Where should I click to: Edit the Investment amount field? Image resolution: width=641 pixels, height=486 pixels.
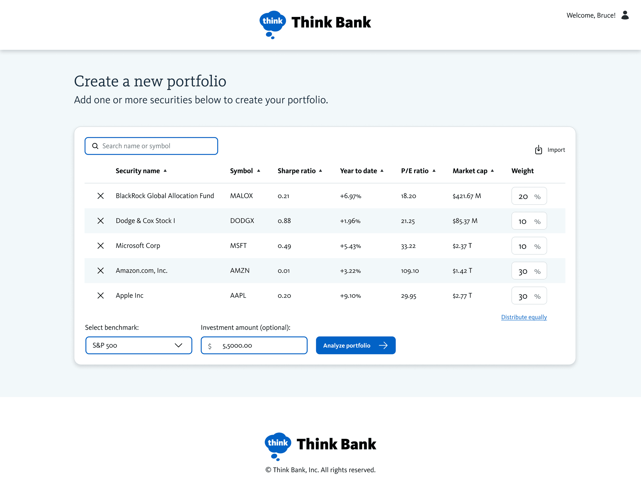click(254, 345)
